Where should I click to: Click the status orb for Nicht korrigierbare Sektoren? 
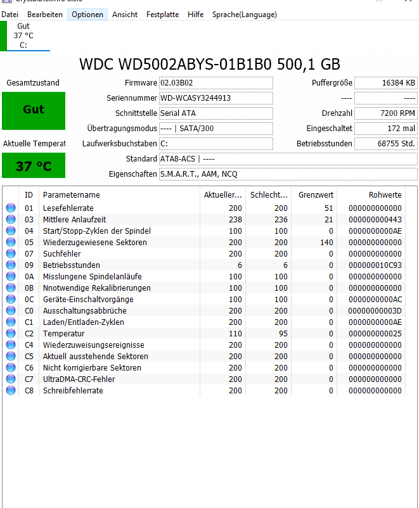coord(11,367)
